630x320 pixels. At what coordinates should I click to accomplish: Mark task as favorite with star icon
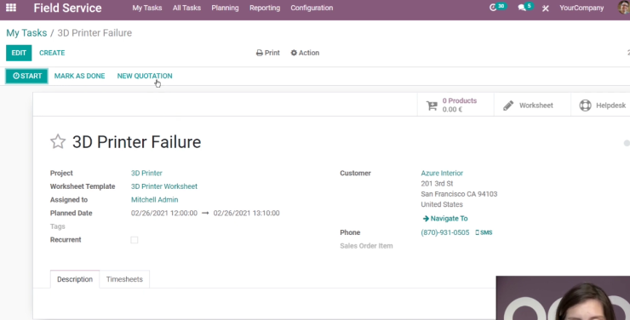click(x=58, y=142)
